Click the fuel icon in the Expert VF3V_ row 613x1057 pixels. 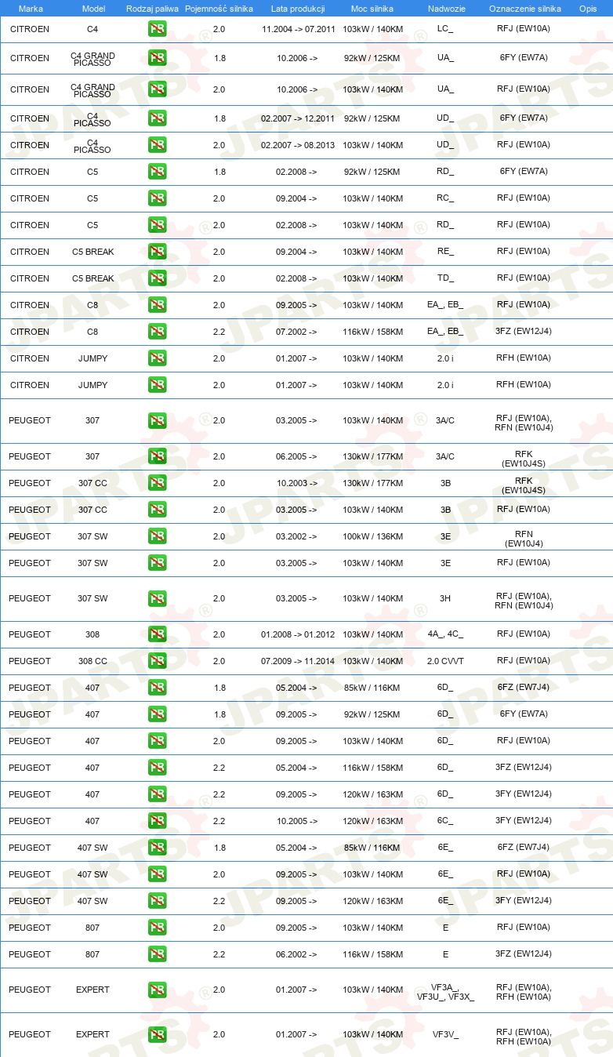click(x=158, y=1035)
